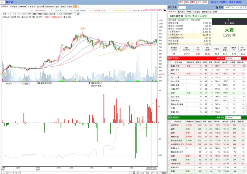Viewport: 247px width, 174px height.
Task: Open 關鍵券商 dropdown in green sell header
Action: [x=233, y=117]
